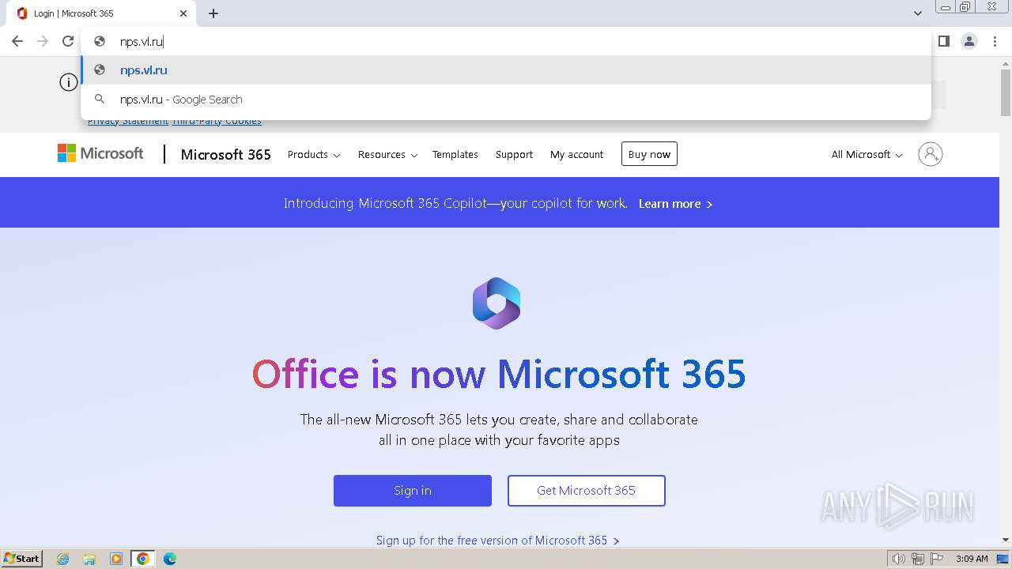The image size is (1012, 569).
Task: Click the Buy now button
Action: 649,154
